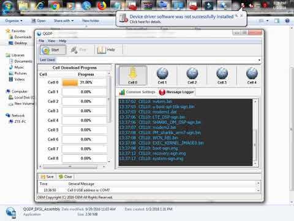The width and height of the screenshot is (294, 221).
Task: Switch to the Common Settings tab
Action: pyautogui.click(x=137, y=92)
